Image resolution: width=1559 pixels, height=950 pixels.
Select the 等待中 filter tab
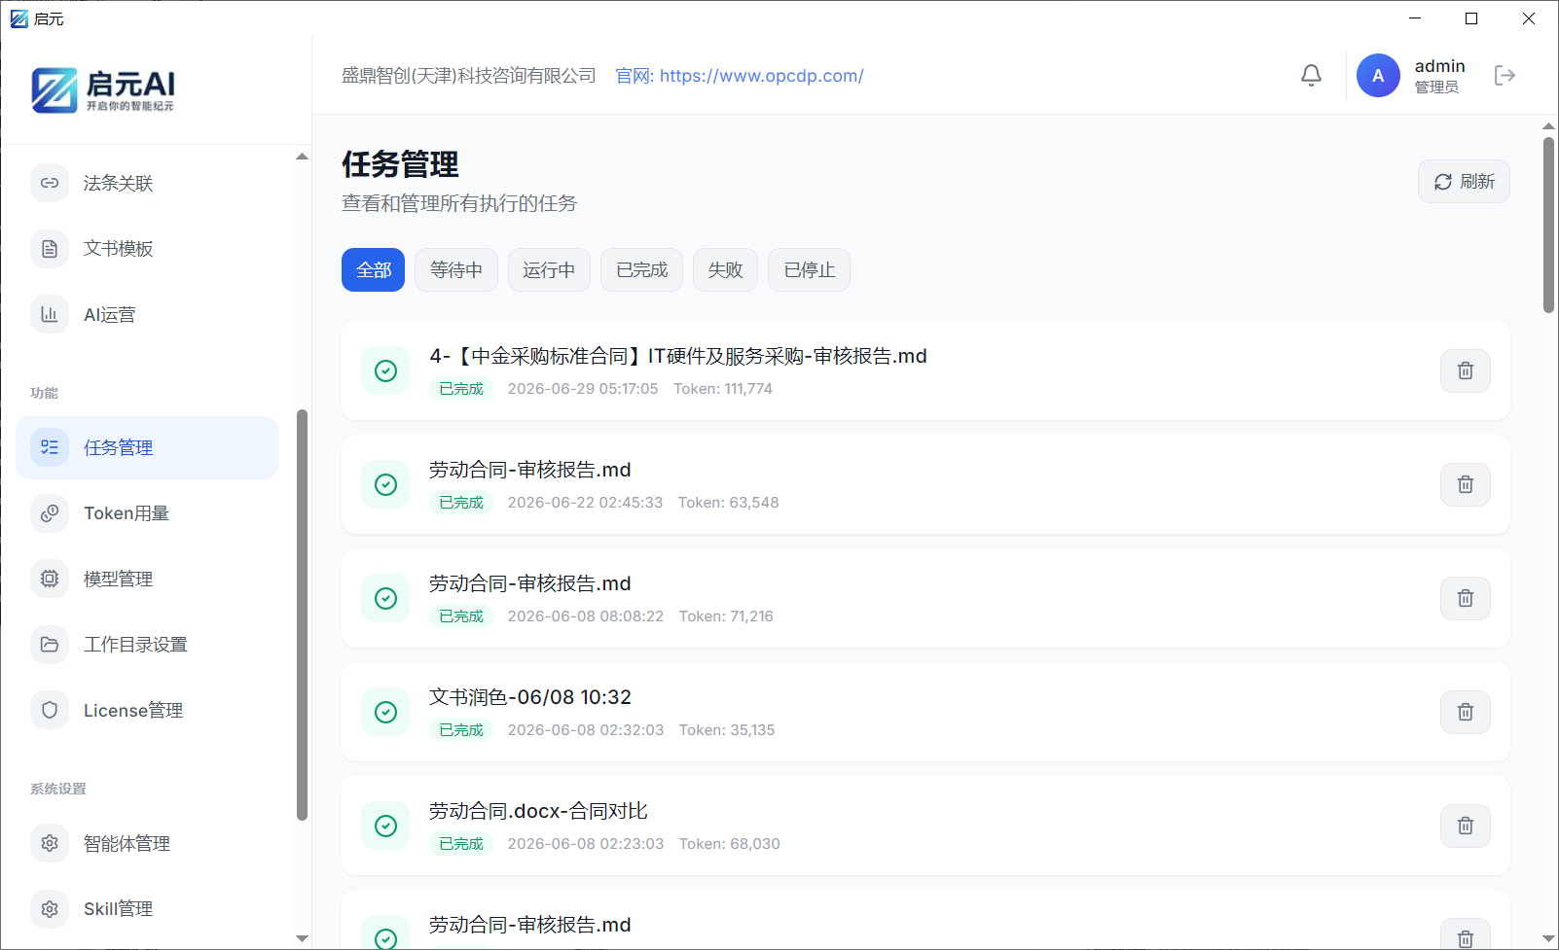(456, 270)
